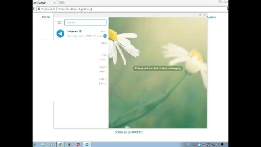Click the volume speaker tray icon
Image resolution: width=261 pixels, height=147 pixels.
pyautogui.click(x=217, y=145)
